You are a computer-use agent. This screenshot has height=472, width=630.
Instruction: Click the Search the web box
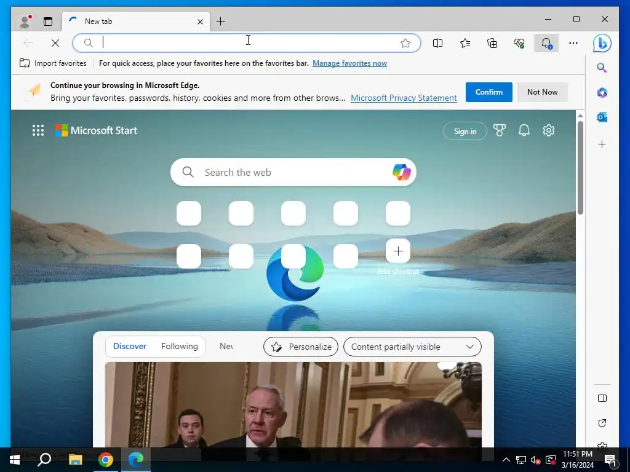(x=293, y=172)
